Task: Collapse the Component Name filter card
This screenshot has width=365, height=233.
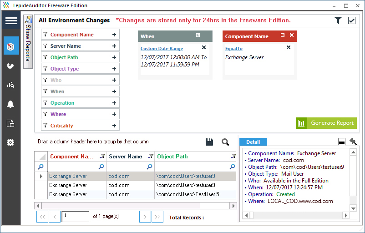Action: [283, 35]
